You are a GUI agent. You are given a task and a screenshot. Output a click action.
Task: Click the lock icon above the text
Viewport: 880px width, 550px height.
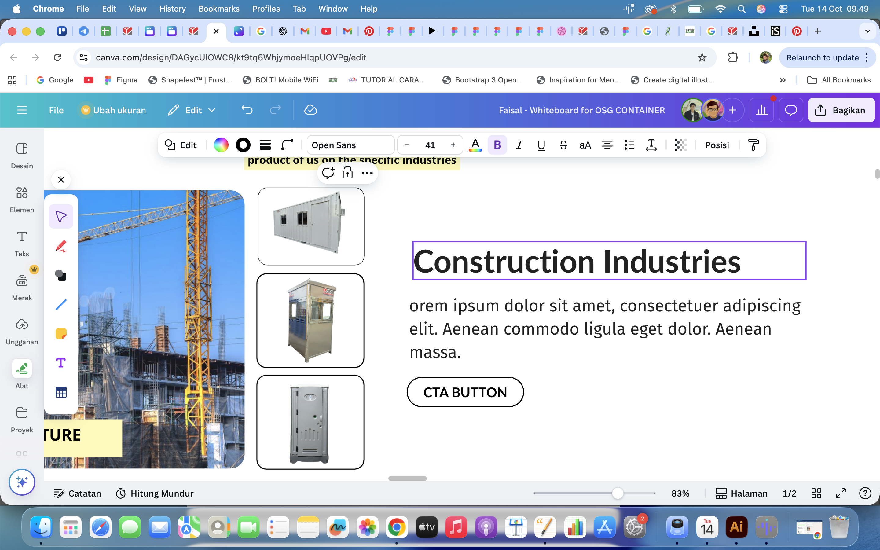point(347,173)
